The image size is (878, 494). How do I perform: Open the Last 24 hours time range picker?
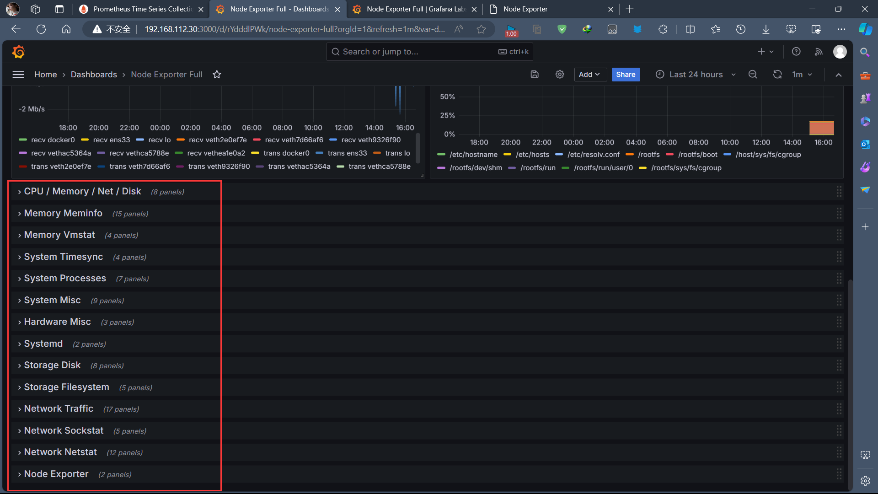[x=695, y=74]
